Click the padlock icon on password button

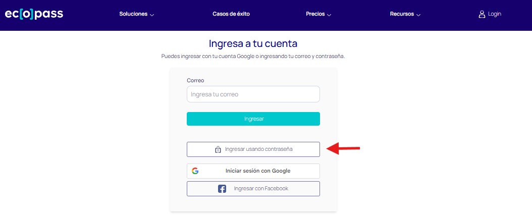pos(218,149)
